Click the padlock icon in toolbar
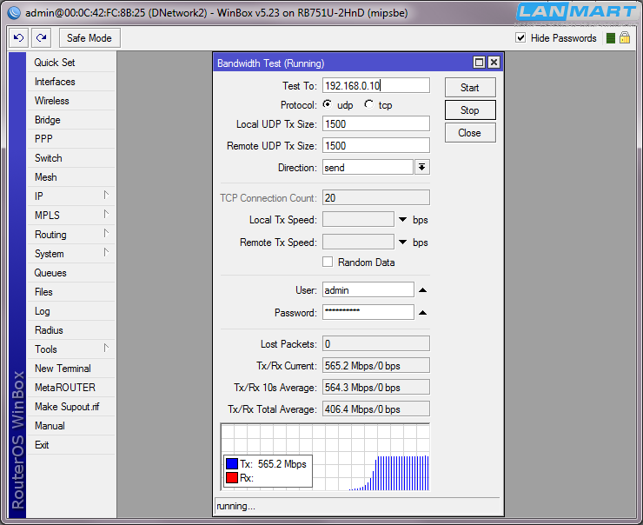Screen dimensions: 643x525 [625, 37]
